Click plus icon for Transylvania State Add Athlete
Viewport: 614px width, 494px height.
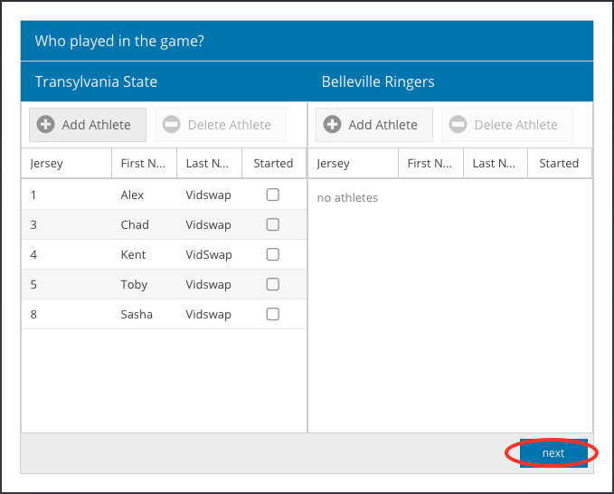click(x=46, y=125)
